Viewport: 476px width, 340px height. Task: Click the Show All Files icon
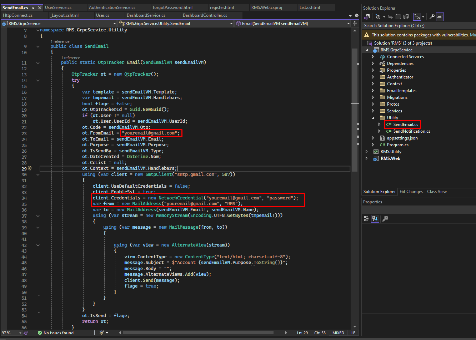click(406, 17)
